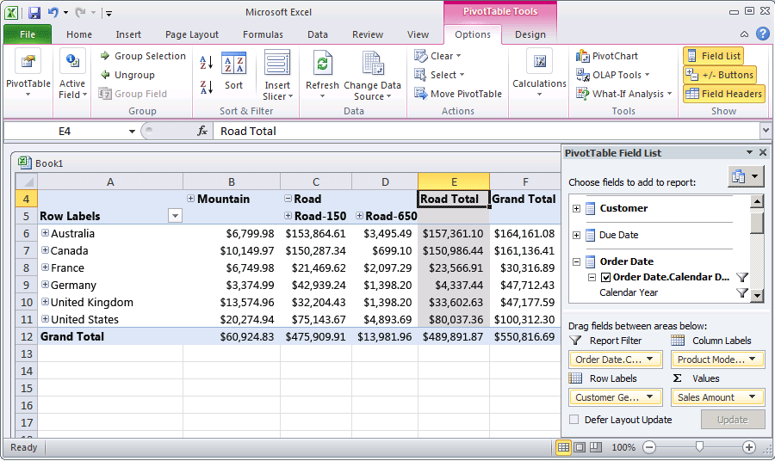Collapse the Road column group
Screen dimensions: 775x461
[288, 199]
